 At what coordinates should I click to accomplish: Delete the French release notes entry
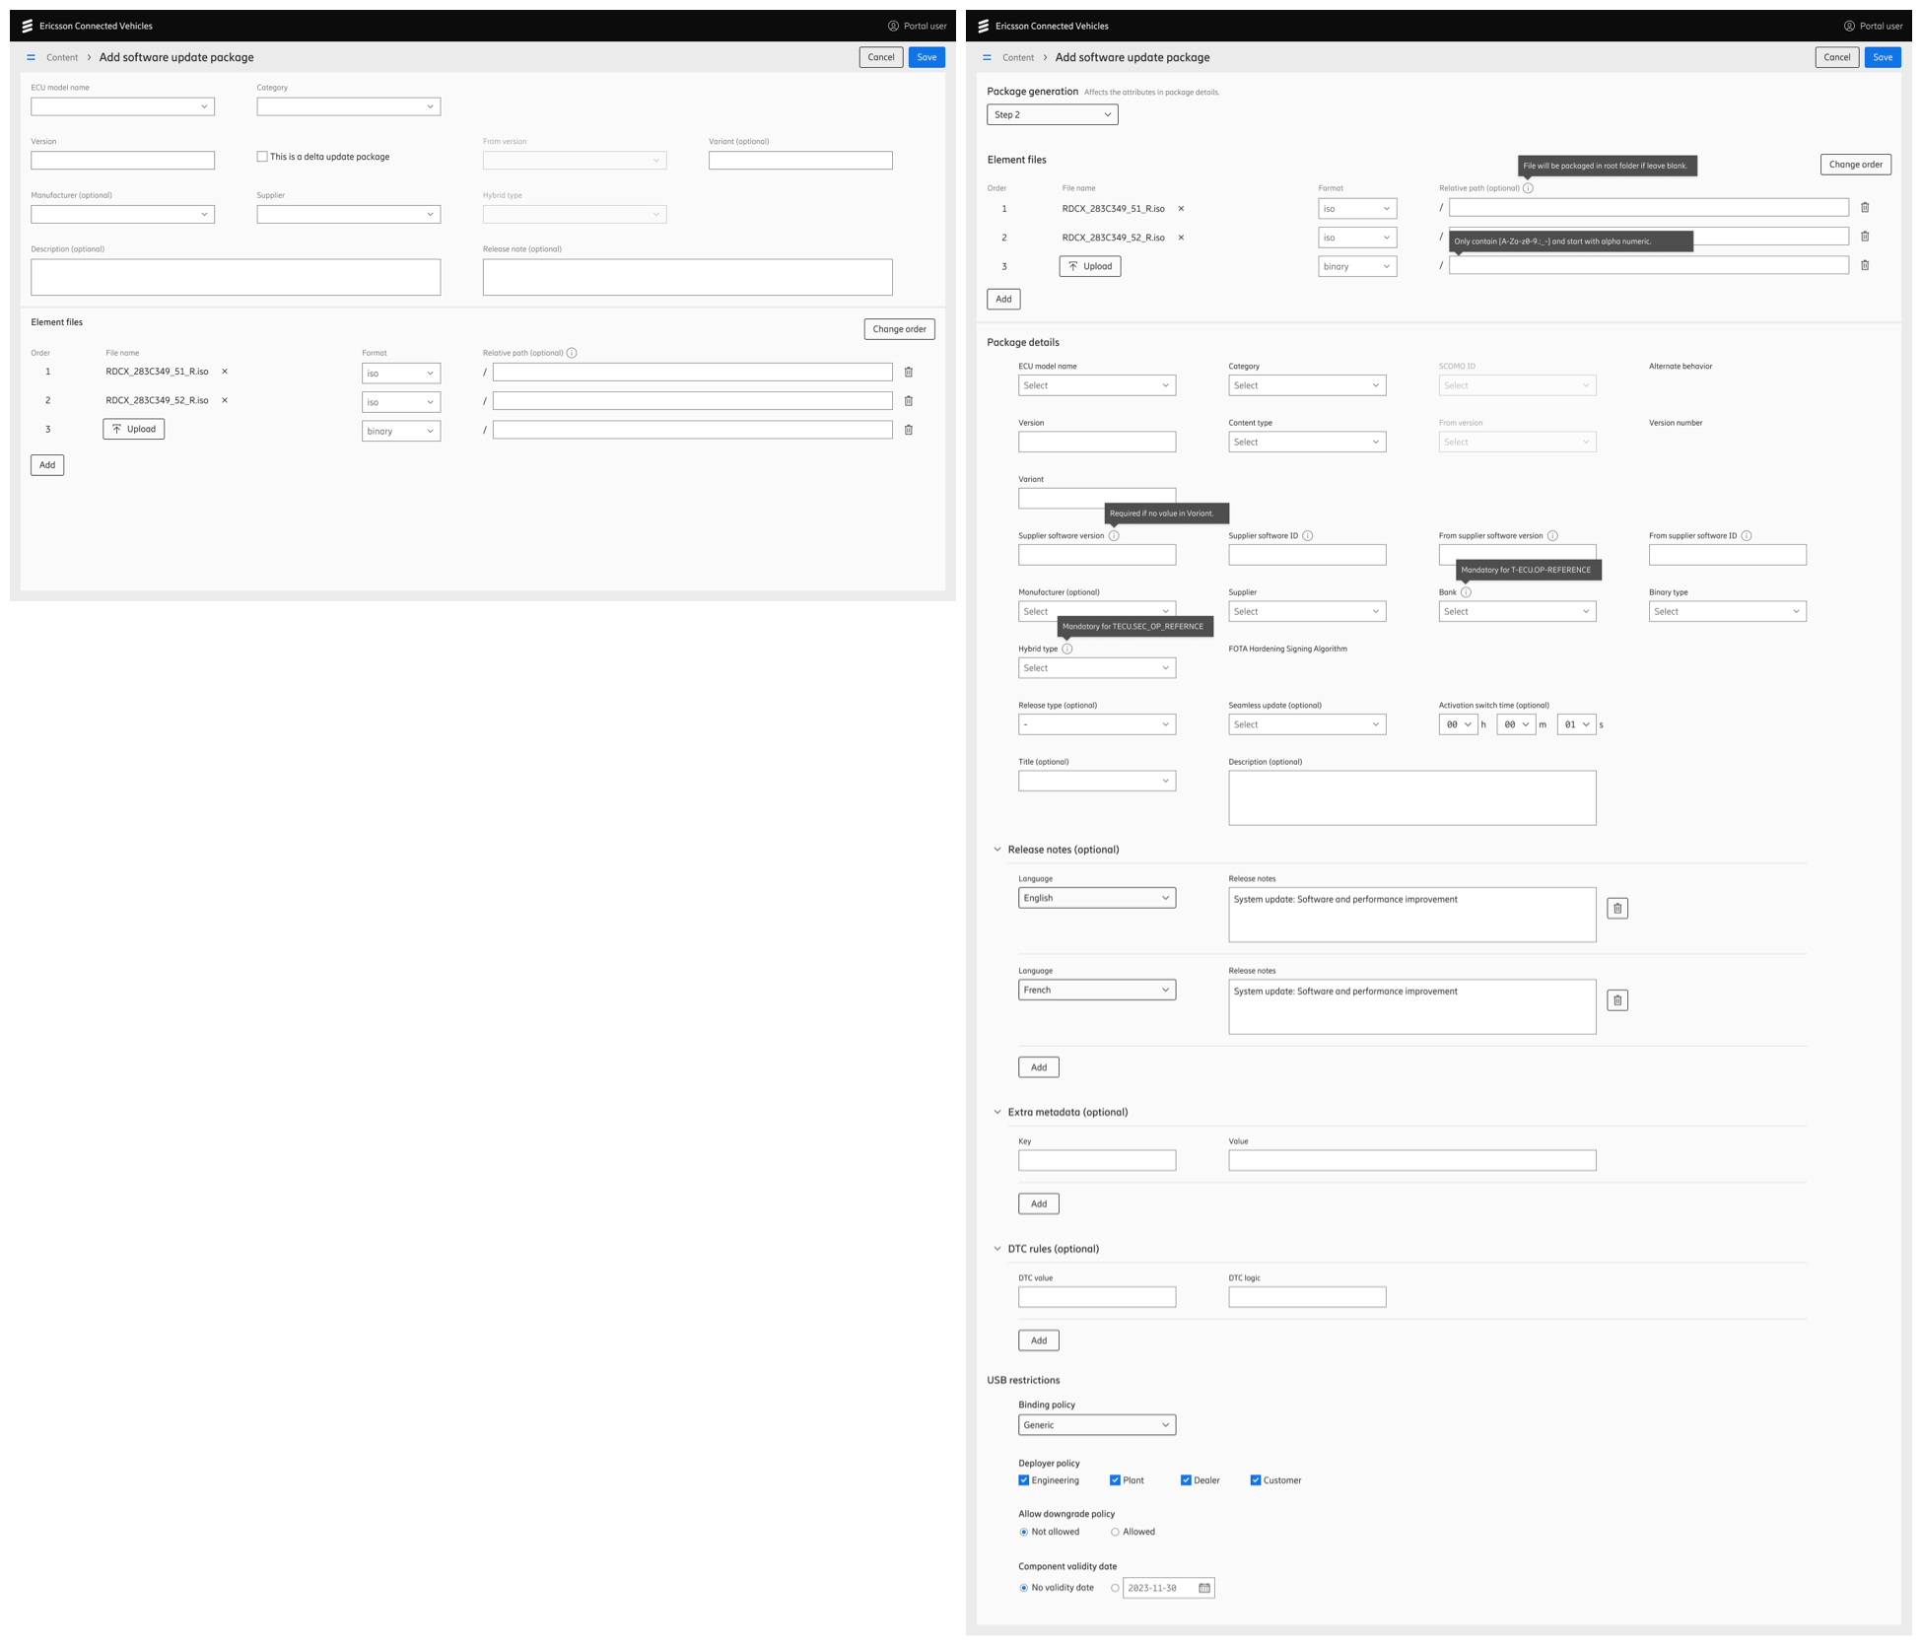tap(1617, 1000)
